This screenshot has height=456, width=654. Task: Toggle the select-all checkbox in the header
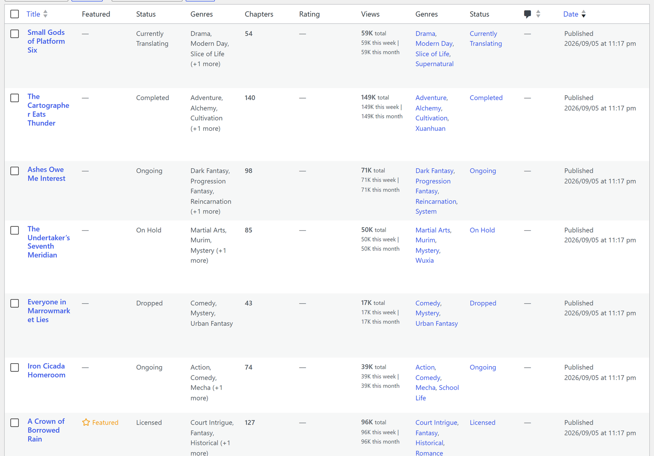[15, 14]
